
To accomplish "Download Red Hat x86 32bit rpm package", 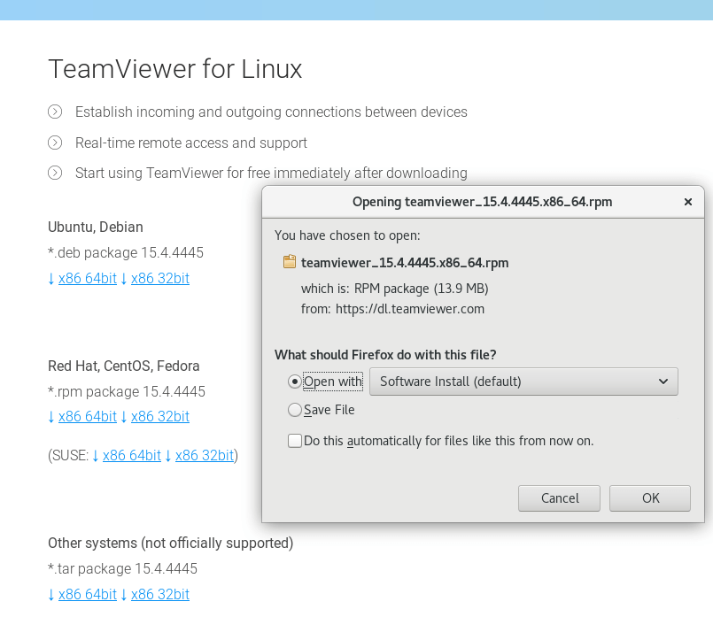I will tap(159, 416).
